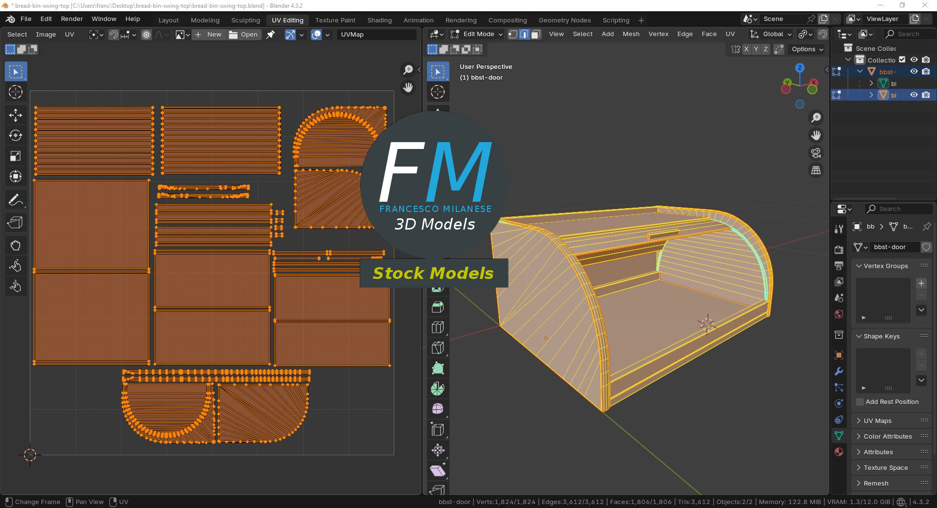Screen dimensions: 937x508
Task: Toggle camera view in 3D viewport
Action: point(815,153)
